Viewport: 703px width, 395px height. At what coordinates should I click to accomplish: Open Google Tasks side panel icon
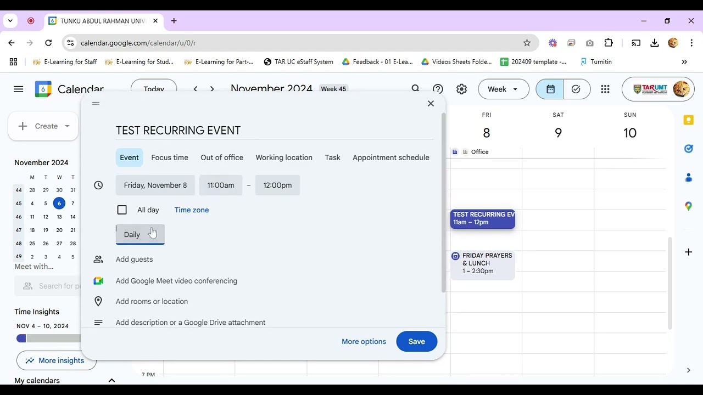pyautogui.click(x=688, y=149)
